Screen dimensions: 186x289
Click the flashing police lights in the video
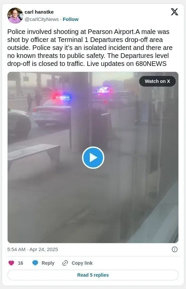click(x=62, y=97)
